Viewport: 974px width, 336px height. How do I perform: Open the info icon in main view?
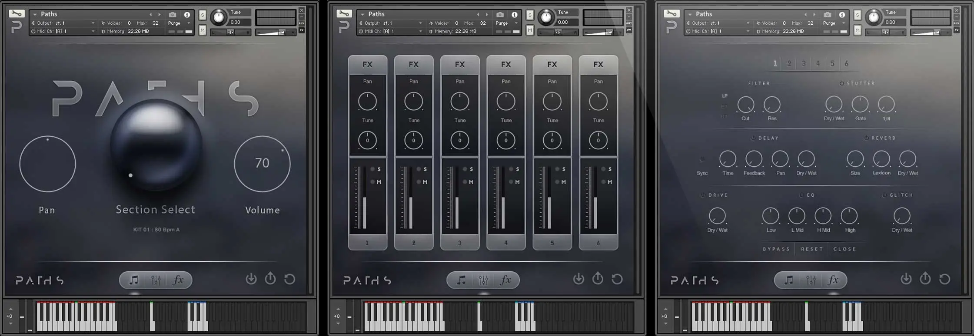point(187,14)
